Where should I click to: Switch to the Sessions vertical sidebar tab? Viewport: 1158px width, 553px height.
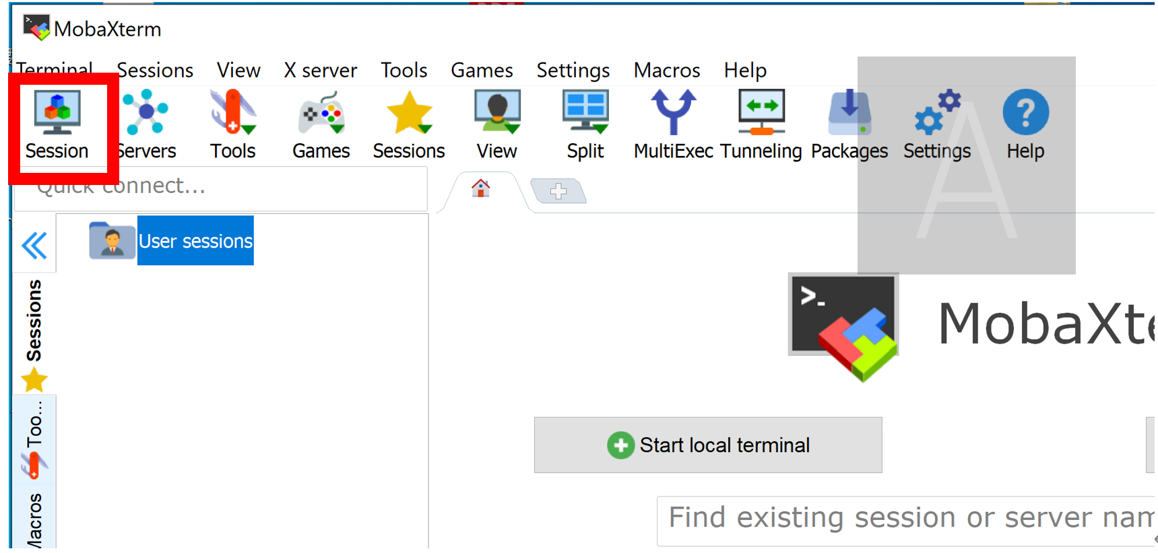pyautogui.click(x=34, y=334)
